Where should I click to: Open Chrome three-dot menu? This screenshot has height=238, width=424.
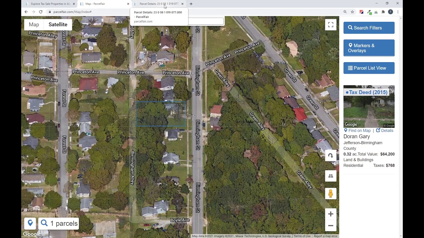coord(398,12)
